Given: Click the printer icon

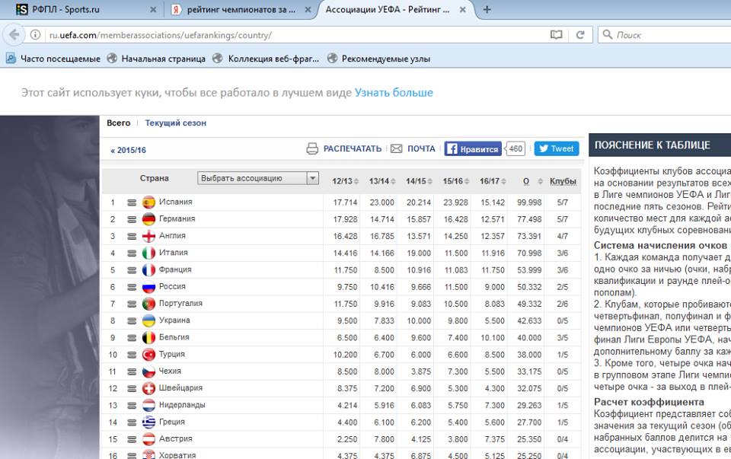Looking at the screenshot, I should [x=312, y=148].
